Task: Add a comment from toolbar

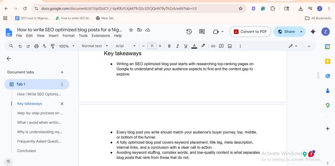Action: (x=221, y=46)
